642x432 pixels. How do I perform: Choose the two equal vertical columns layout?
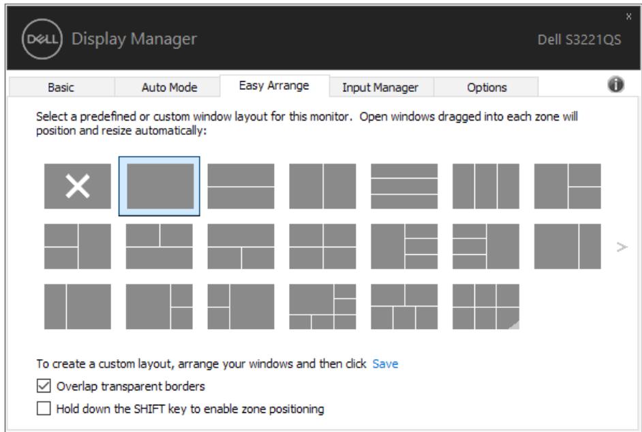(322, 186)
